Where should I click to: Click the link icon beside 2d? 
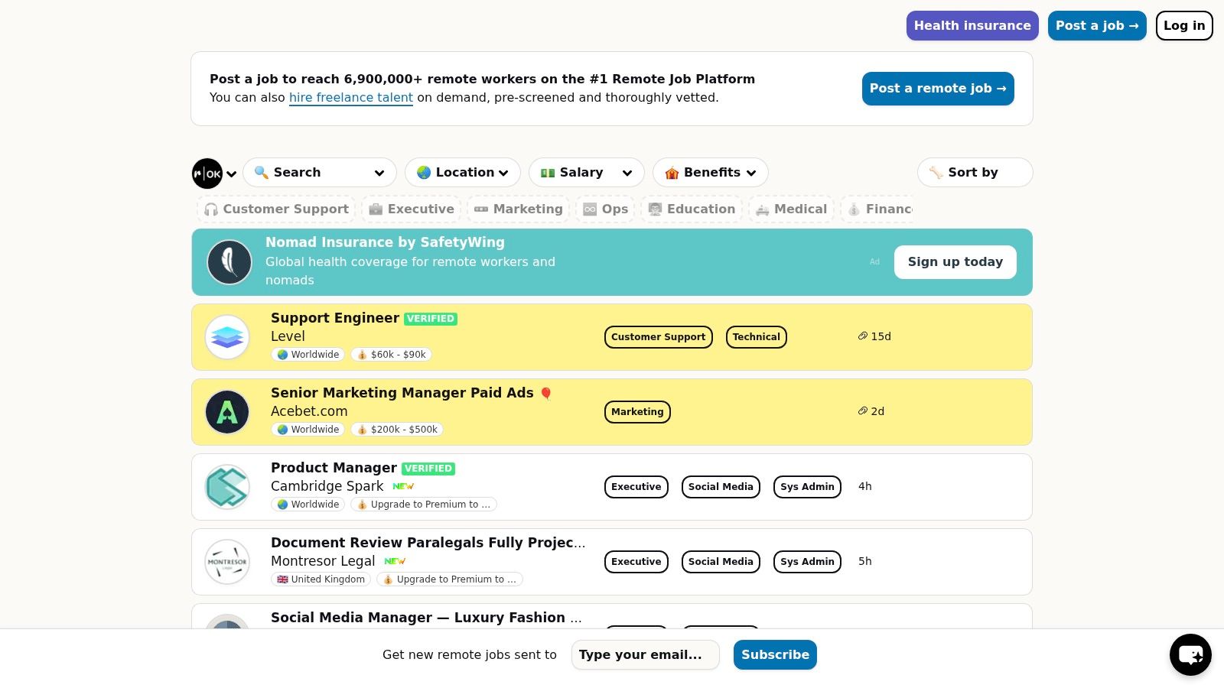(x=863, y=411)
